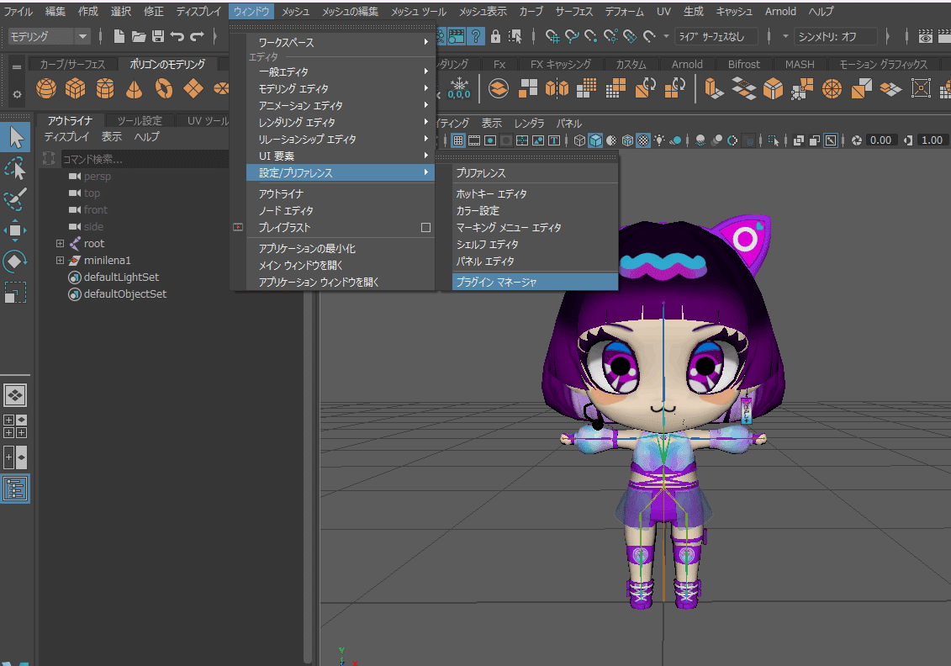Click ノード エディタ in the Window menu
This screenshot has height=666, width=951.
click(x=341, y=210)
